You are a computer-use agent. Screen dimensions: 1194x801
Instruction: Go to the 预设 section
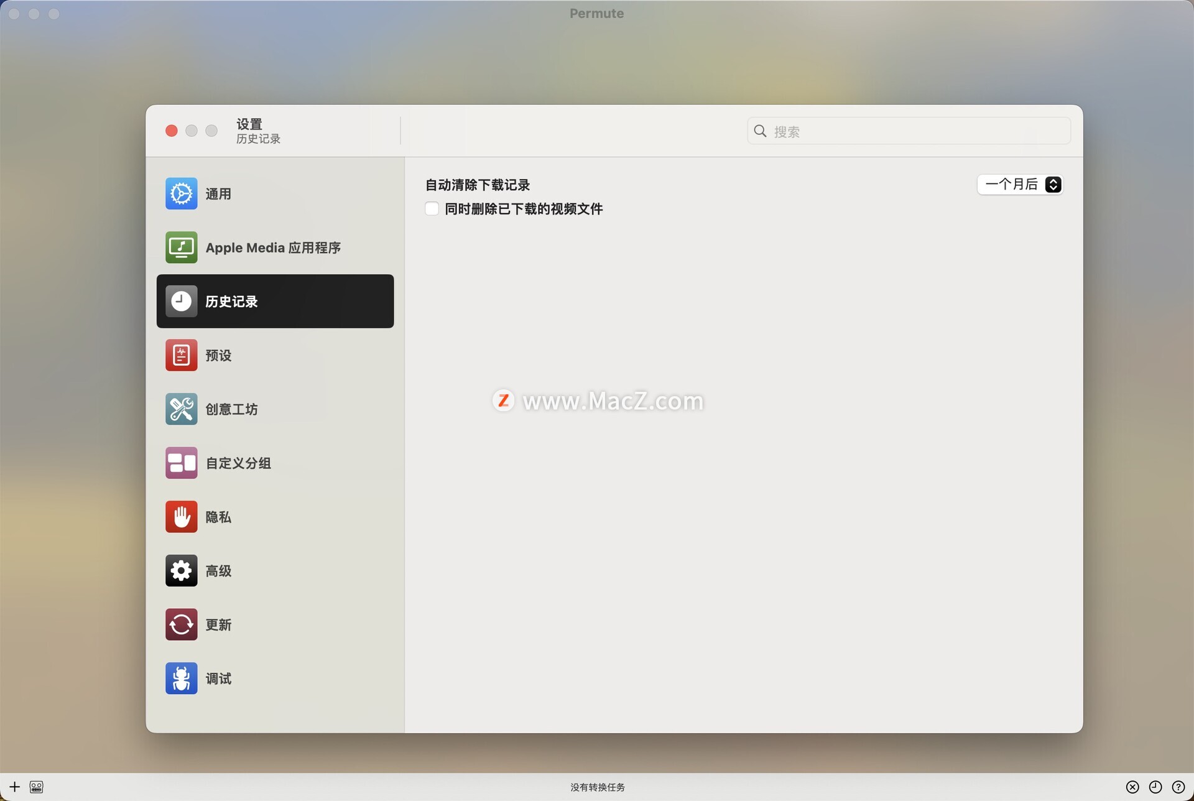(275, 355)
